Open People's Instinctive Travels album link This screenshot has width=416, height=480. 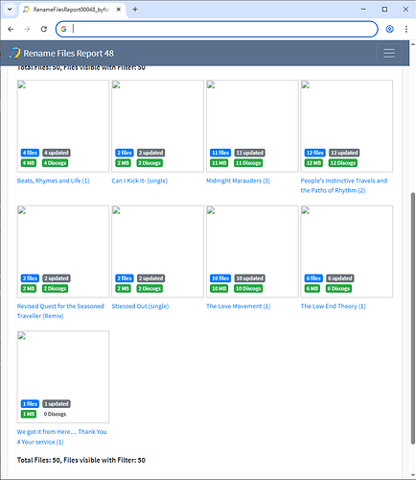344,185
